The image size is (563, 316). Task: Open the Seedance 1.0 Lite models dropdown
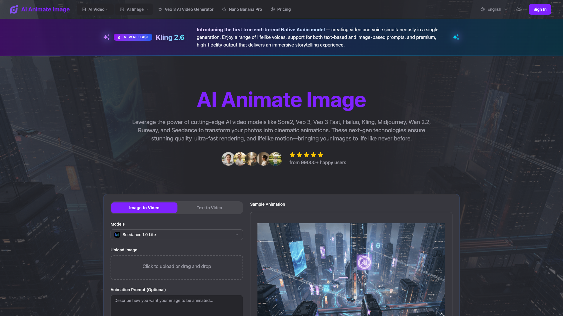point(177,235)
